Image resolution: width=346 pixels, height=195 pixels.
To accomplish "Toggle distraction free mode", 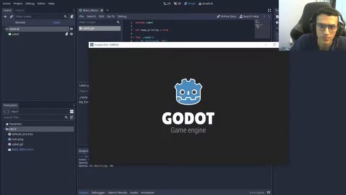I will point(269,10).
